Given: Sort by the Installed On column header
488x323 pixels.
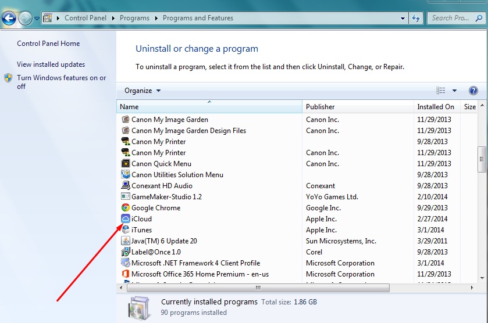Looking at the screenshot, I should click(x=437, y=107).
